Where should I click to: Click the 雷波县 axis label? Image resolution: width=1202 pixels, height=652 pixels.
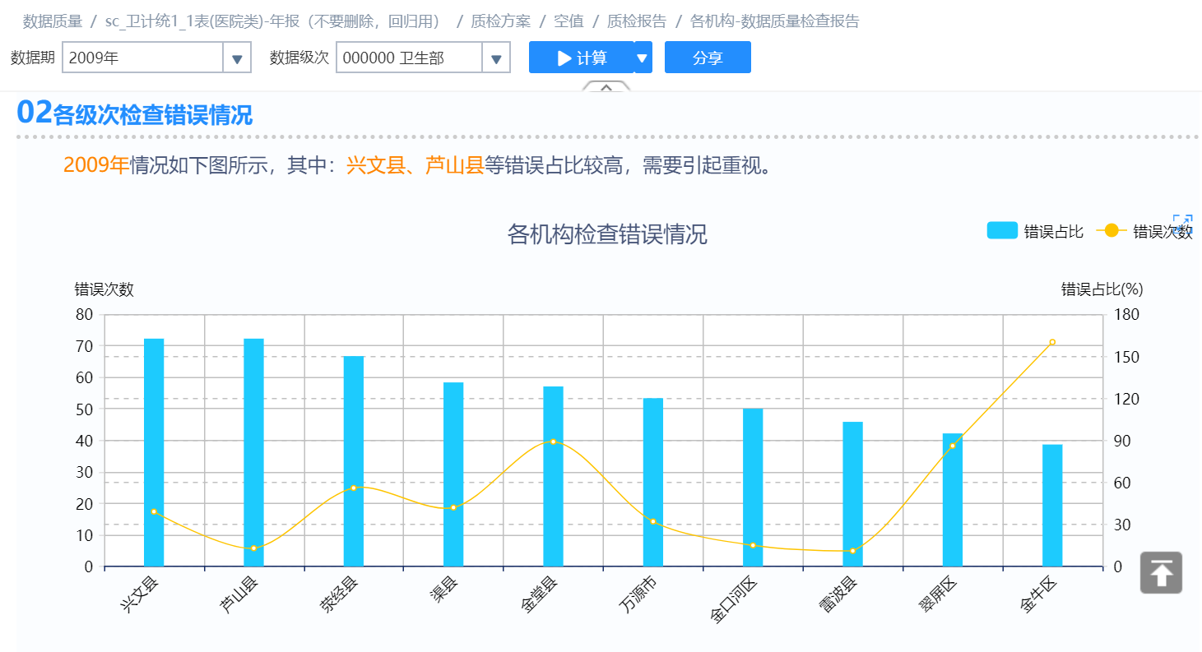point(839,594)
